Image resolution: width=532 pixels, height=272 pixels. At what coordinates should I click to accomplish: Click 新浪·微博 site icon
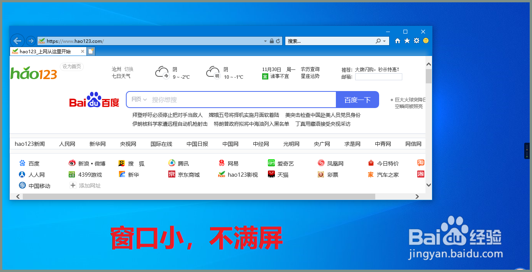tap(72, 163)
